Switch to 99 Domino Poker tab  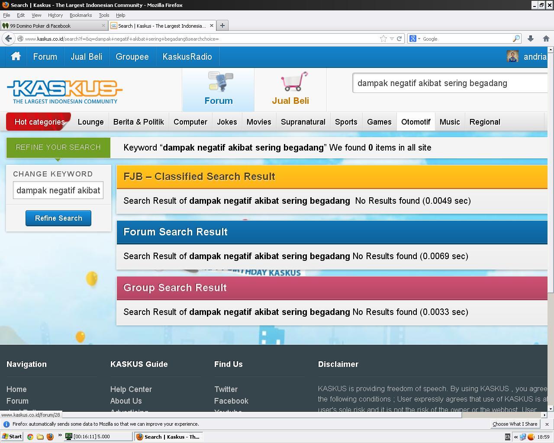click(x=54, y=26)
